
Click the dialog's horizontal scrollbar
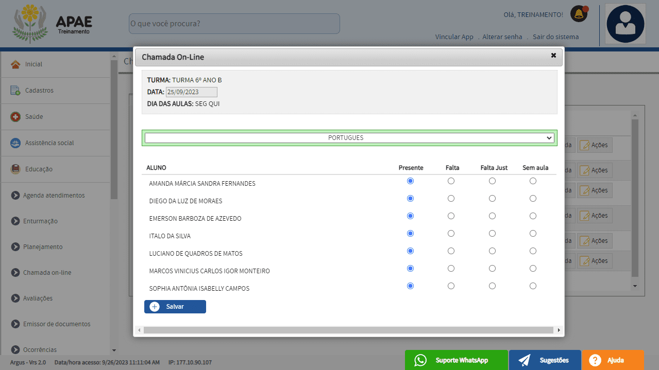pyautogui.click(x=348, y=330)
